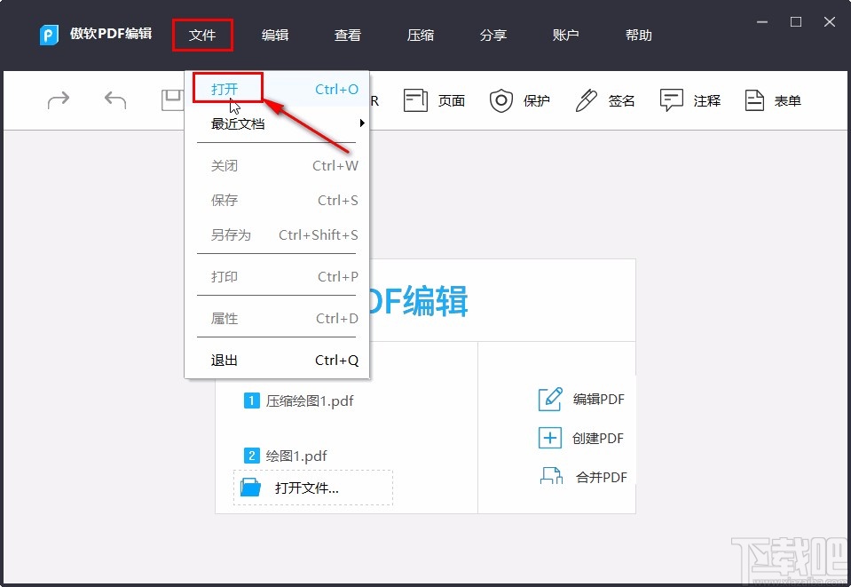Open the 签名 (Sign) tool
This screenshot has width=851, height=587.
[605, 100]
